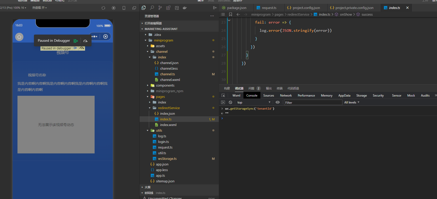Click the simulator stop icon
The image size is (437, 199).
[114, 8]
